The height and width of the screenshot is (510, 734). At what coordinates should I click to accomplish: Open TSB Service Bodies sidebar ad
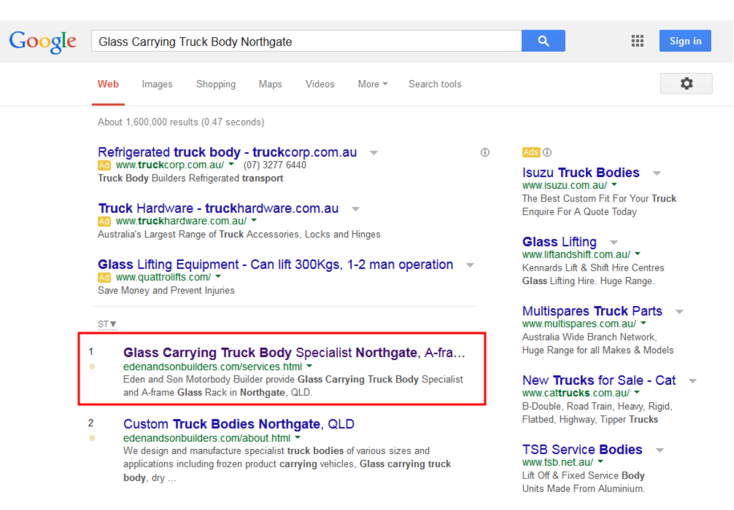click(582, 450)
